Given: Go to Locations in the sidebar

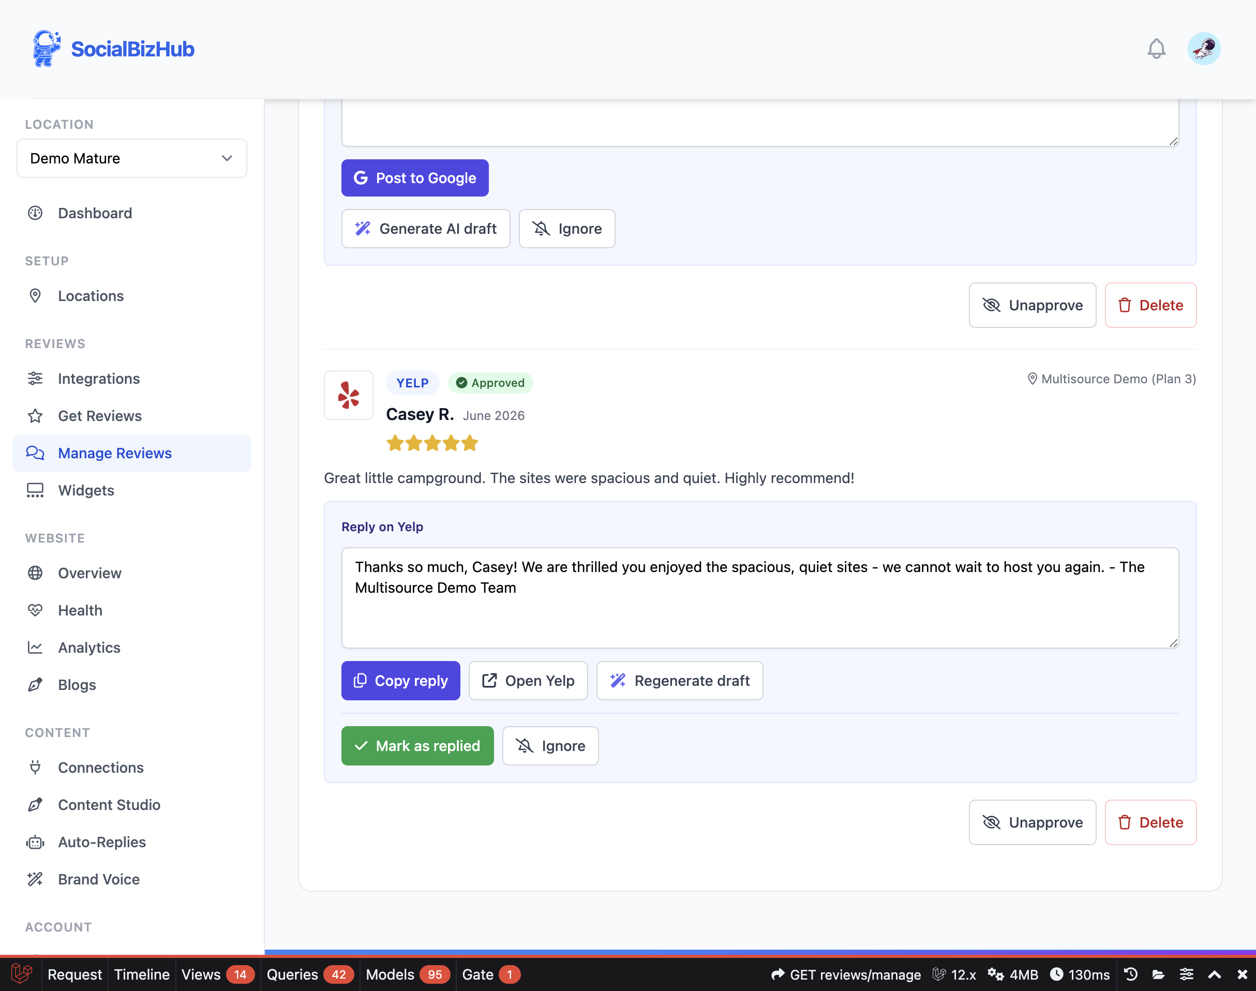Looking at the screenshot, I should pyautogui.click(x=132, y=296).
